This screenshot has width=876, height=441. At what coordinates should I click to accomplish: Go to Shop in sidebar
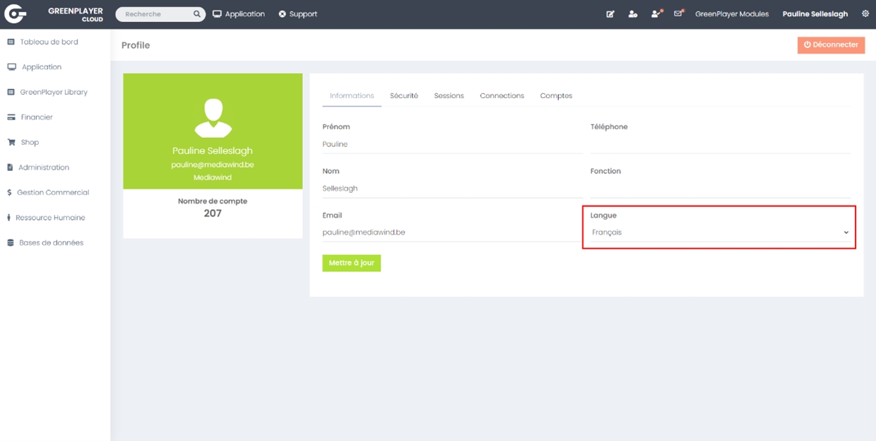point(30,143)
